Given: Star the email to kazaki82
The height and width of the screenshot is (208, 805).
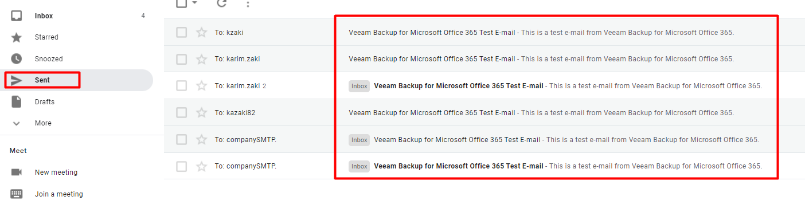Looking at the screenshot, I should click(x=201, y=112).
